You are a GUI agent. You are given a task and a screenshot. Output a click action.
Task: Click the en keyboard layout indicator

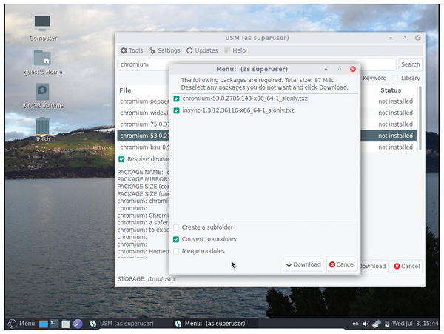[x=355, y=324]
